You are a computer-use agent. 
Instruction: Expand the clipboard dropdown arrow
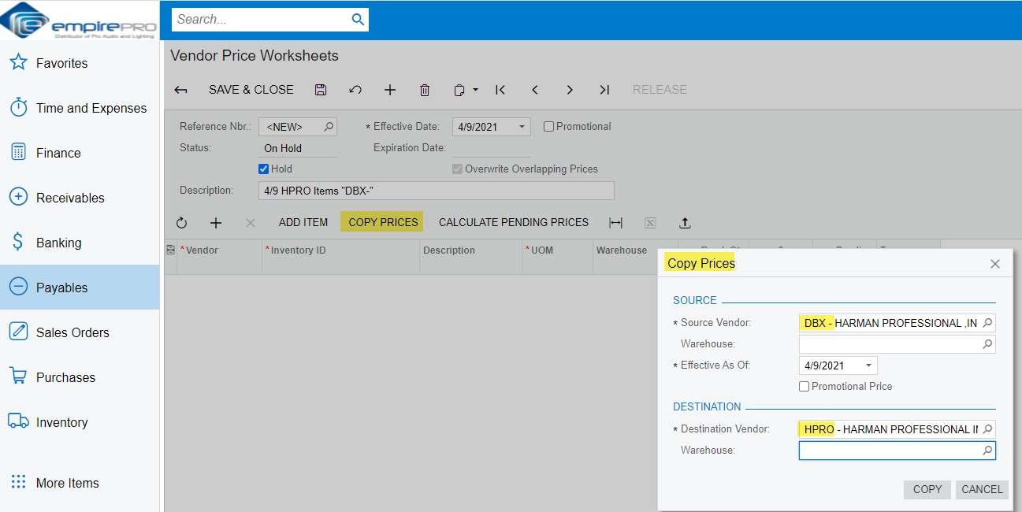point(476,90)
